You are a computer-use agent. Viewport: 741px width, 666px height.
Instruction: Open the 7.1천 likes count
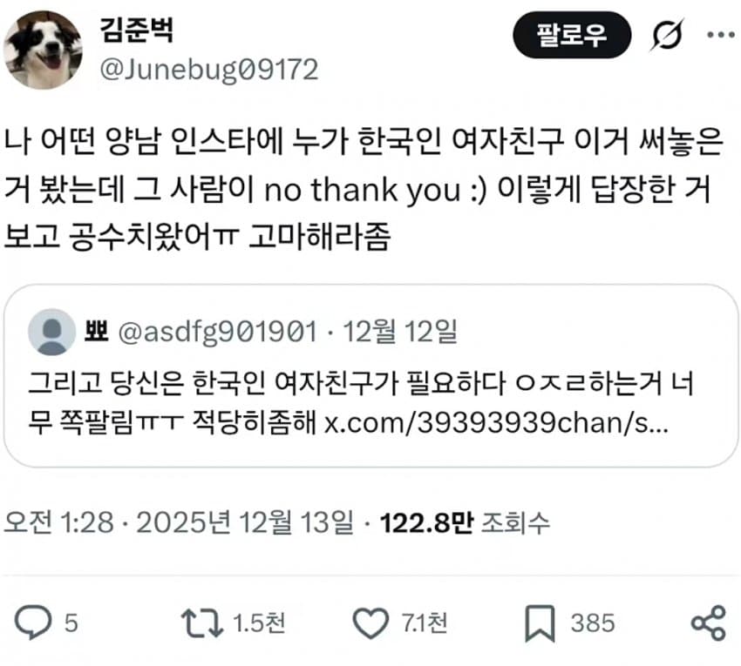[x=425, y=623]
